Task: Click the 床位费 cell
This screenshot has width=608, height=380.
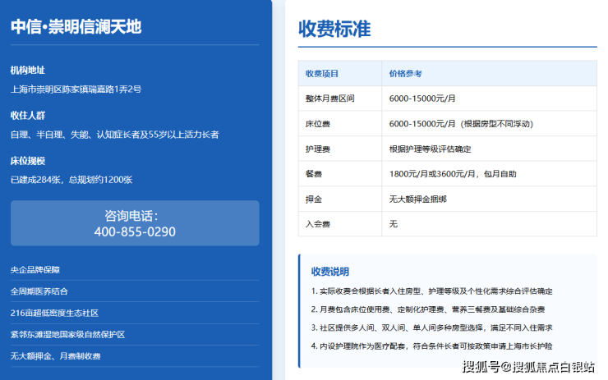Action: click(x=340, y=124)
